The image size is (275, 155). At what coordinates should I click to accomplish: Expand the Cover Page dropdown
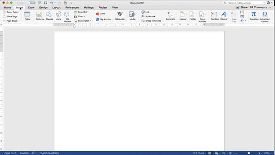click(19, 12)
